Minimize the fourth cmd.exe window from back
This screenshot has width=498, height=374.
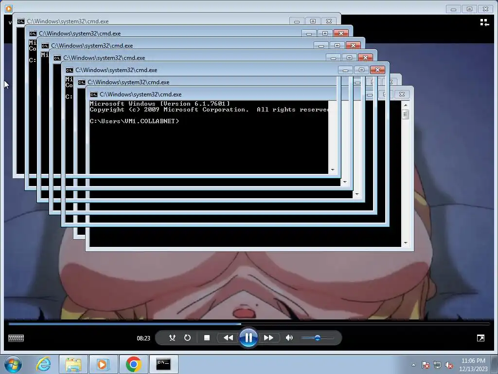(x=333, y=57)
